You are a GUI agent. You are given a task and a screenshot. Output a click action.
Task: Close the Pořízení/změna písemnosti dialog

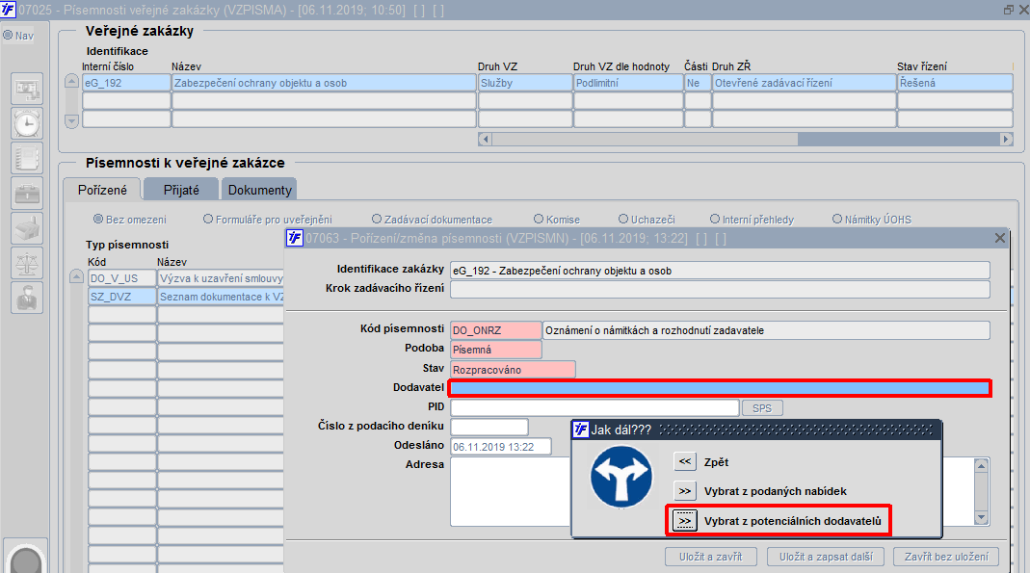pyautogui.click(x=1000, y=238)
